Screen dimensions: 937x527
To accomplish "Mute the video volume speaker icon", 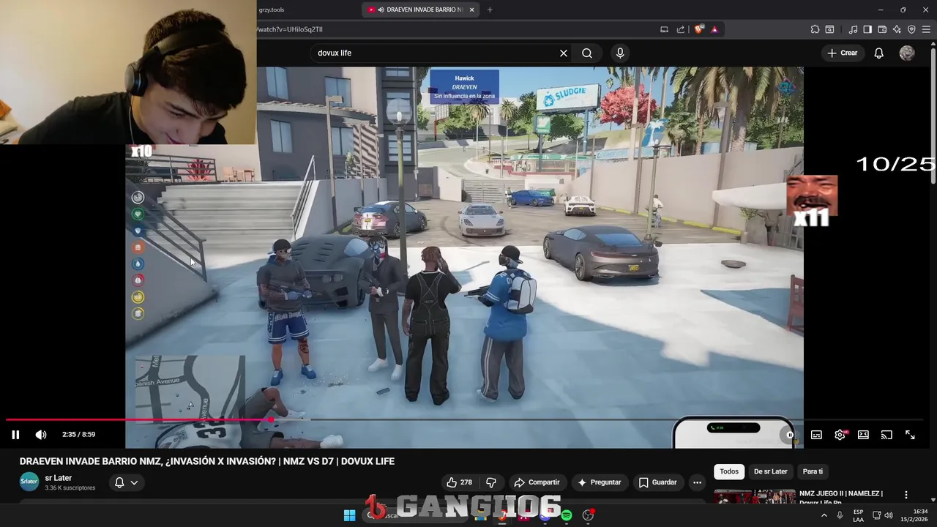I will pos(41,435).
